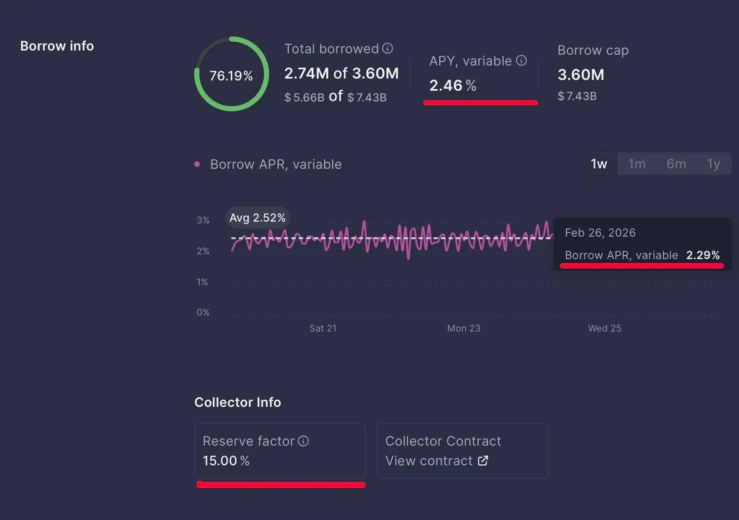Click the Sat 21 axis date label
The height and width of the screenshot is (520, 739).
[x=322, y=328]
